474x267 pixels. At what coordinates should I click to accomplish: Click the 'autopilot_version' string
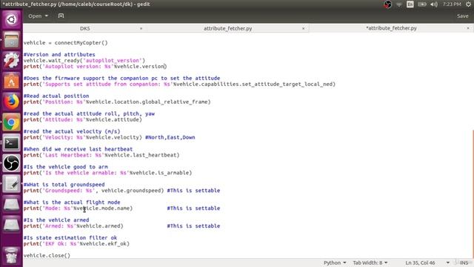click(x=112, y=61)
